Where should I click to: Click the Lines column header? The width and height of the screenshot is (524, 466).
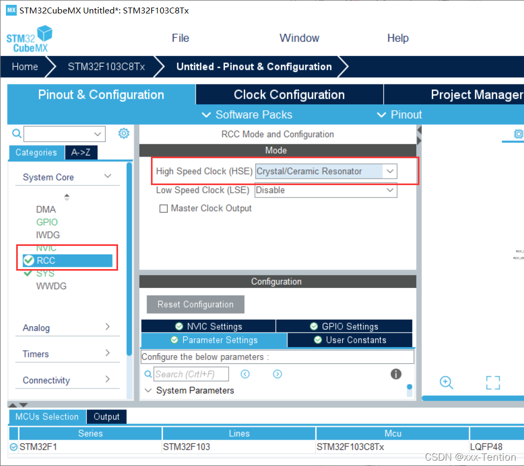click(239, 433)
